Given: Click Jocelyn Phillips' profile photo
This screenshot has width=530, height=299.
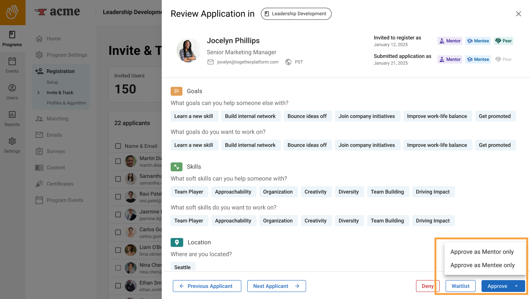Looking at the screenshot, I should coord(188,50).
